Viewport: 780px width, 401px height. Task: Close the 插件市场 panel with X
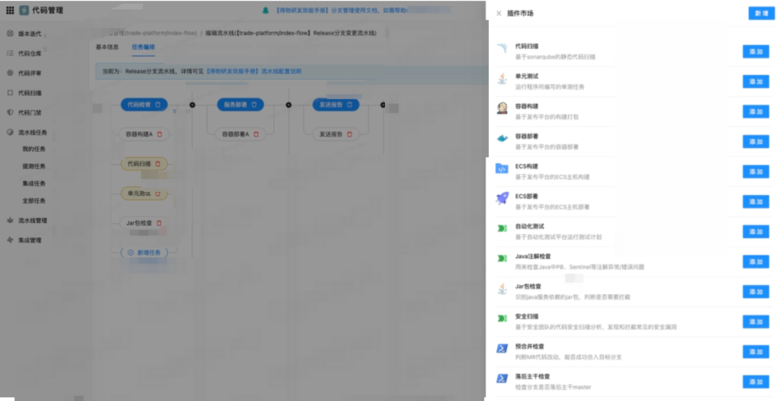click(x=498, y=14)
